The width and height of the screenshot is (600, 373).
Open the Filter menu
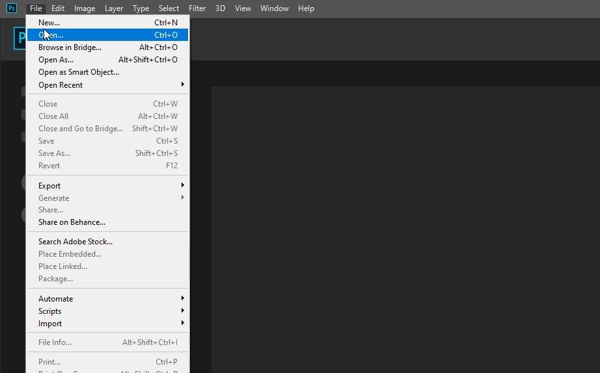[x=197, y=8]
